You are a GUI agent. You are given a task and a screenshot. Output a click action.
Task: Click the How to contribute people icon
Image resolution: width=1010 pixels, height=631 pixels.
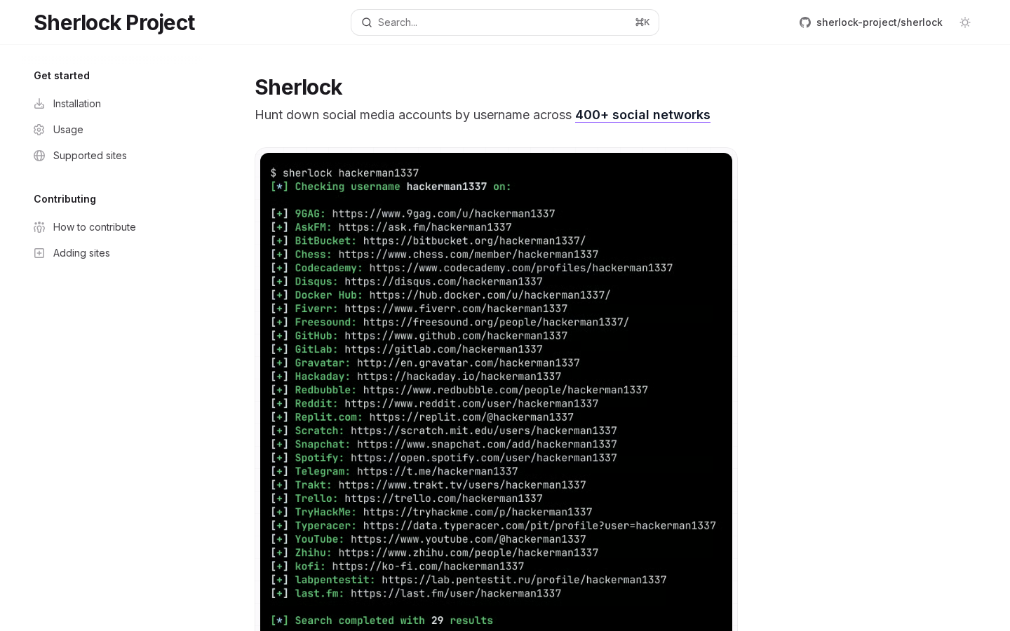tap(39, 227)
